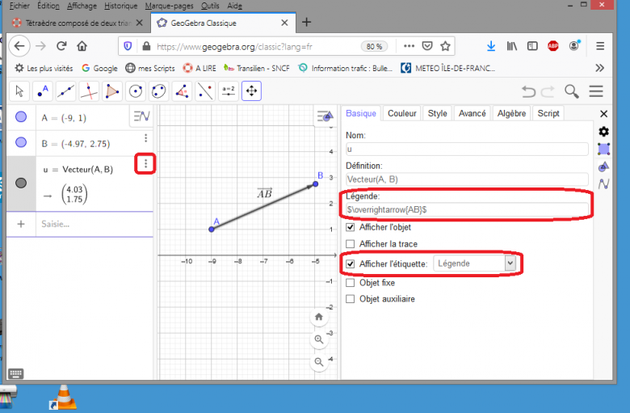Open the three-dot menu for vector u
The width and height of the screenshot is (630, 413).
pos(145,165)
